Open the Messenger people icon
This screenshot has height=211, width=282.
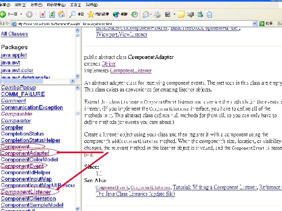point(200,14)
